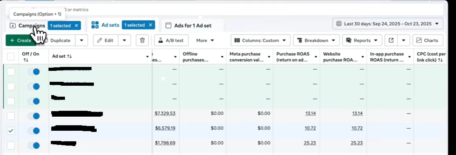The height and width of the screenshot is (155, 456).
Task: Expand the Edit options arrow
Action: (124, 40)
